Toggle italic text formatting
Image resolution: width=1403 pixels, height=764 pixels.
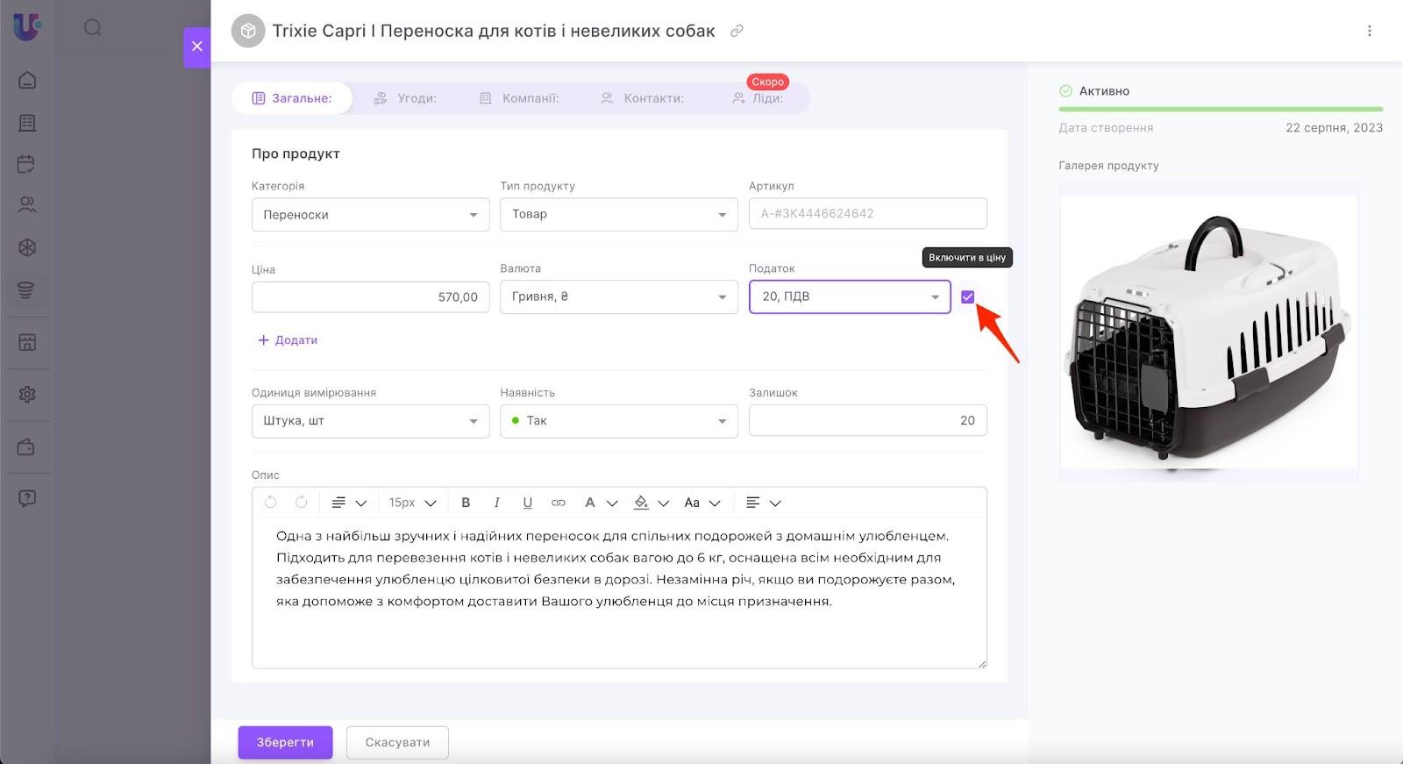[496, 503]
